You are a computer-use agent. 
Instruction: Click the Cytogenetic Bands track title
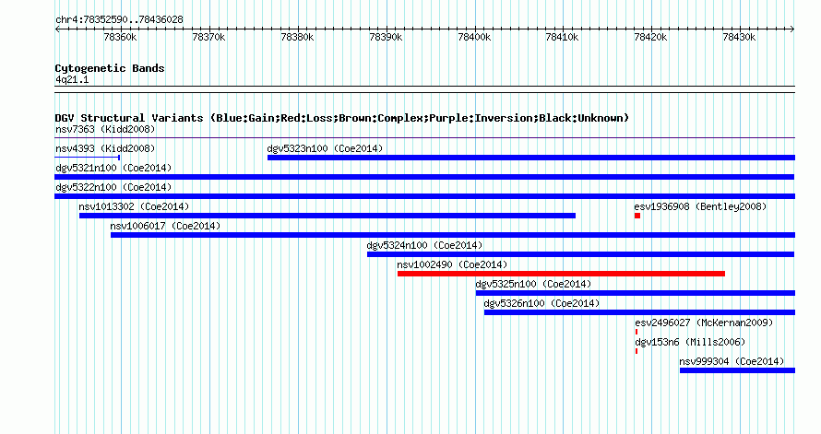click(x=110, y=68)
